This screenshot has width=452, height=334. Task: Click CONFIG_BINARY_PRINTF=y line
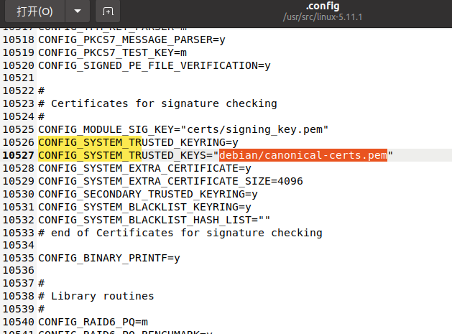click(x=109, y=258)
